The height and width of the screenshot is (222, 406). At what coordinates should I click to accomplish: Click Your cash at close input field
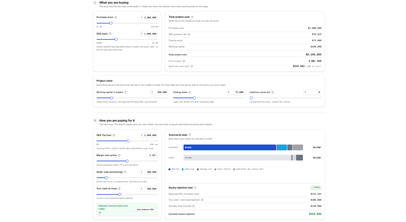point(149,189)
